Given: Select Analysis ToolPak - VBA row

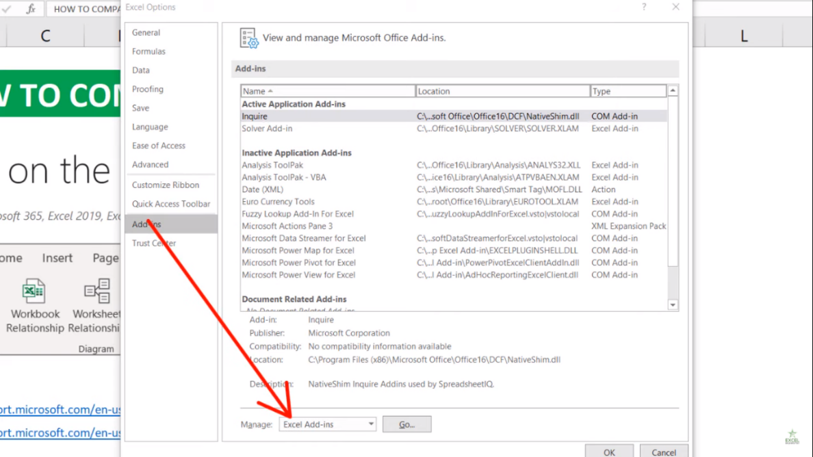Looking at the screenshot, I should coord(454,177).
